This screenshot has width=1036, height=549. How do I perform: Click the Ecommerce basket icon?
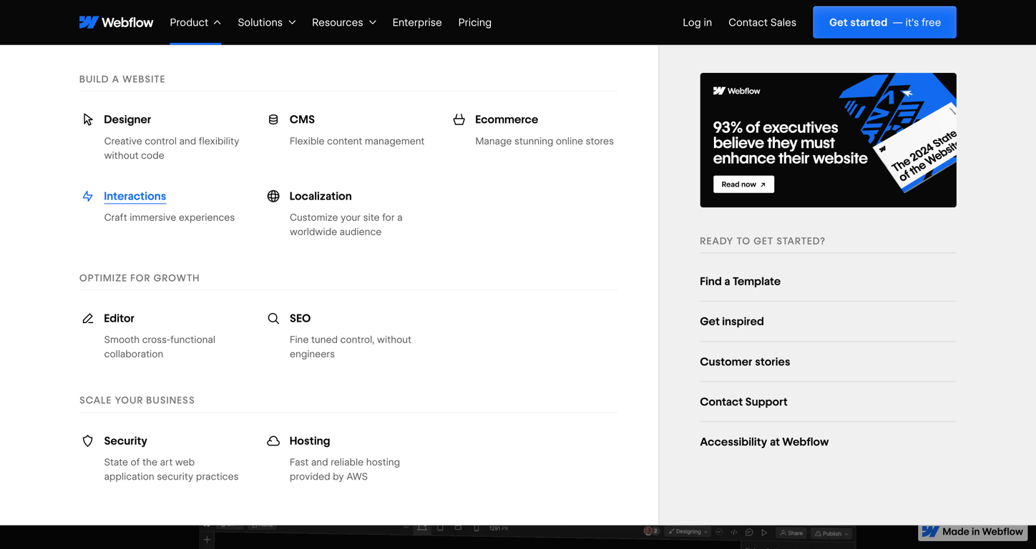click(459, 119)
